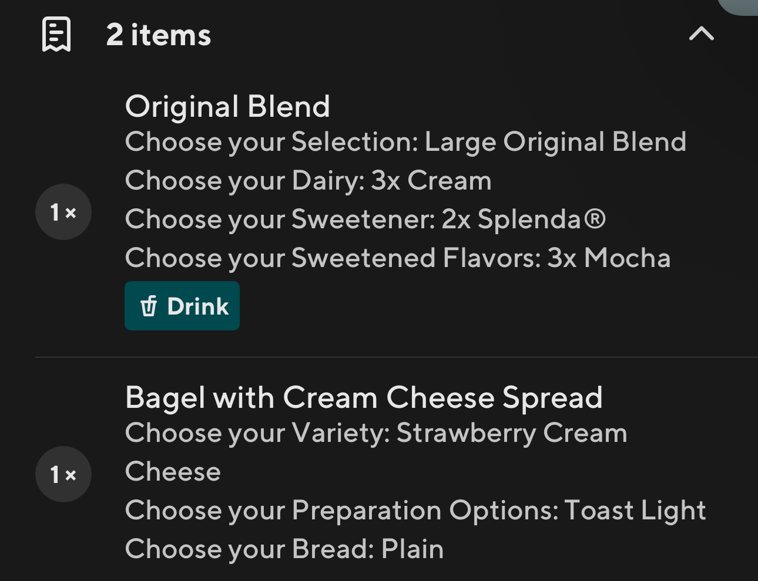Click the × symbol in Original Blend's badge
The image size is (758, 581).
tap(71, 213)
